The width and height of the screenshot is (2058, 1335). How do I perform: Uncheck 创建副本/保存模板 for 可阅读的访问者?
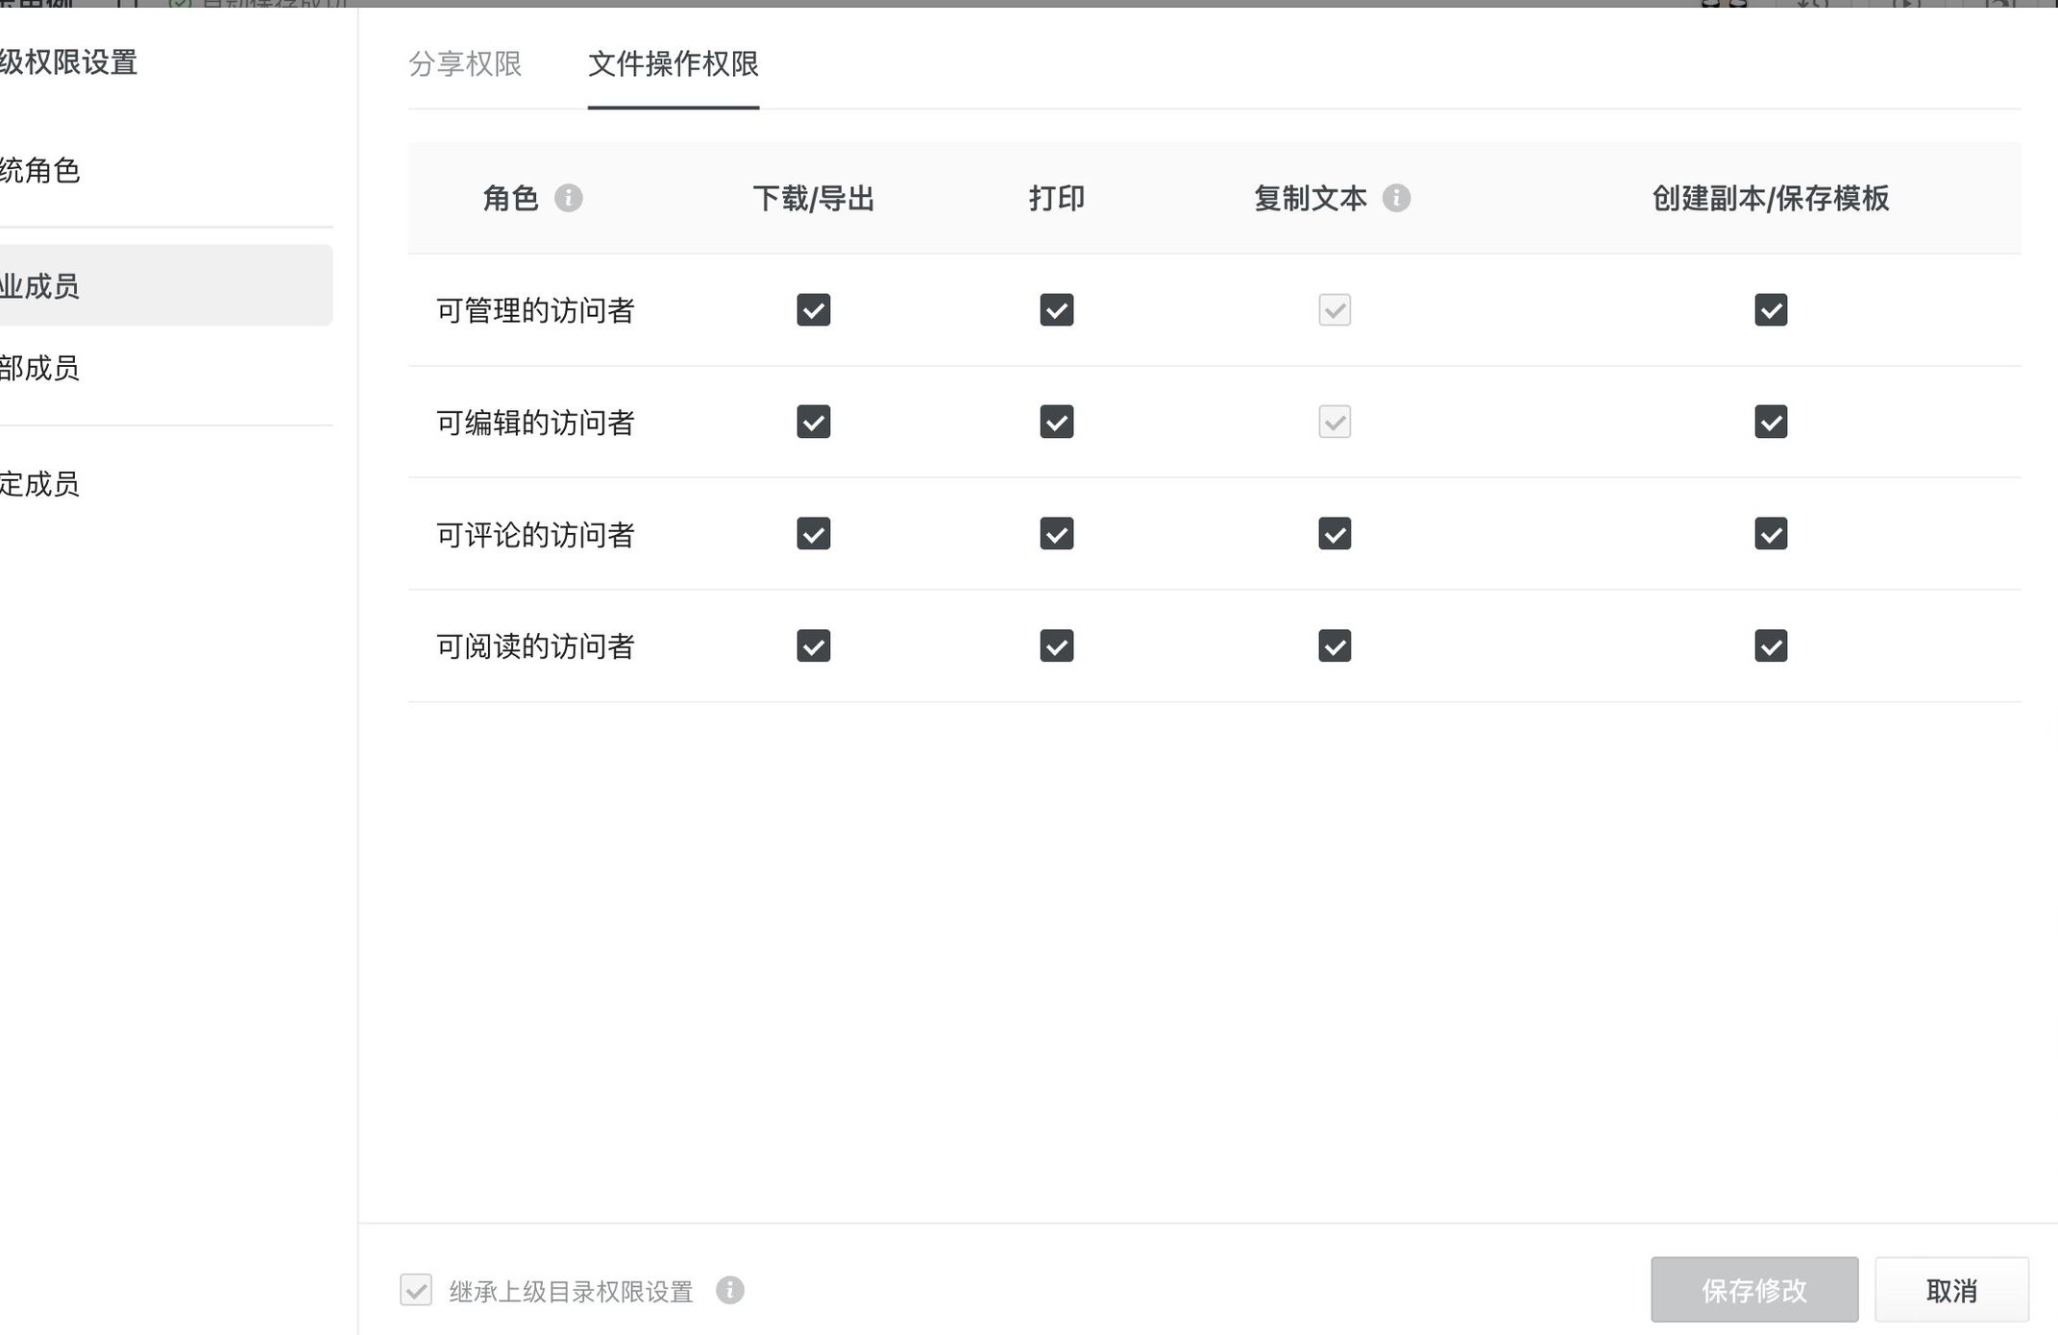(1771, 646)
